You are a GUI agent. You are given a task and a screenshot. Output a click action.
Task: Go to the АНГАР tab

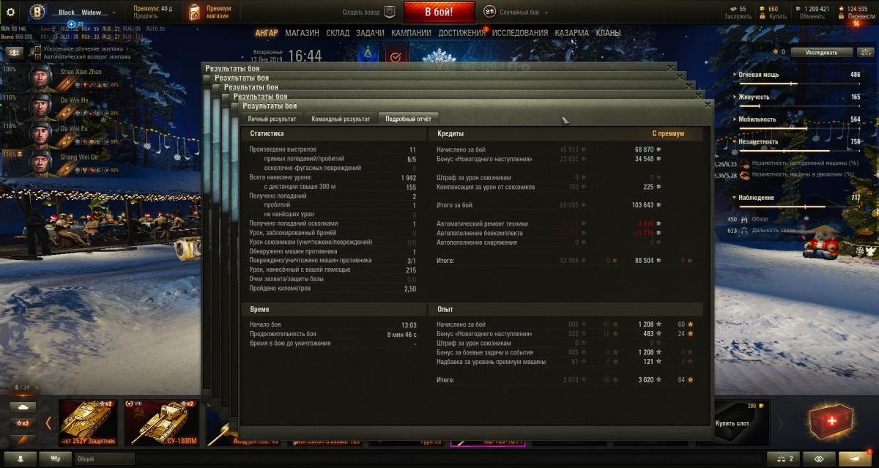[x=267, y=33]
